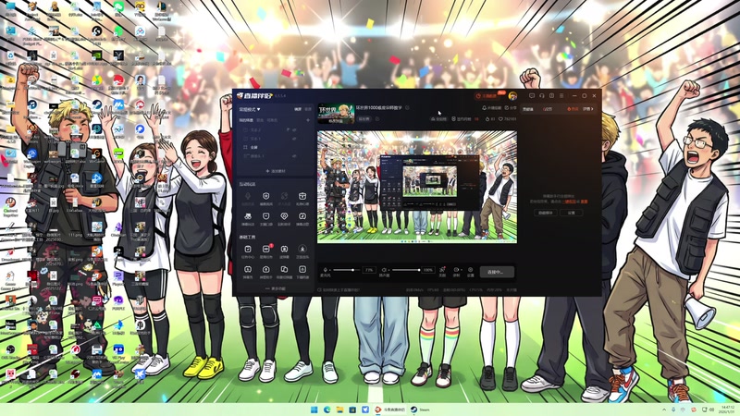Viewport: 740px width, 416px height.
Task: Toggle eye icon on top source row
Action: point(294,129)
